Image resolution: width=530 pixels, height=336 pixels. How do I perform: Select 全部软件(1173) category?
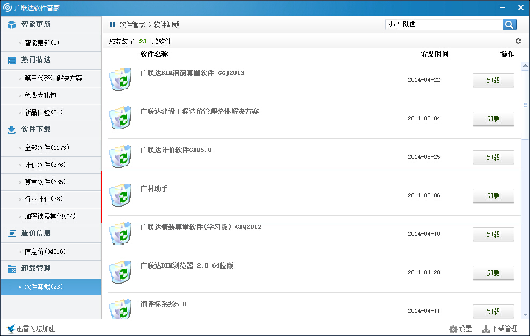click(51, 148)
